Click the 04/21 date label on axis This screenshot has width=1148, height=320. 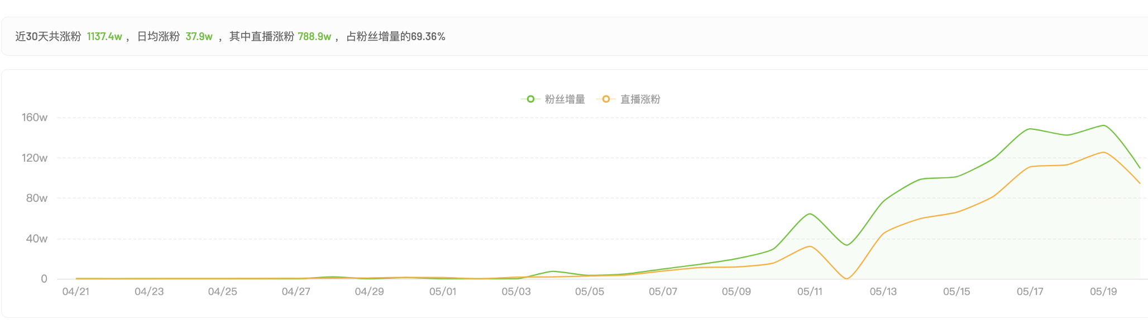(x=76, y=292)
